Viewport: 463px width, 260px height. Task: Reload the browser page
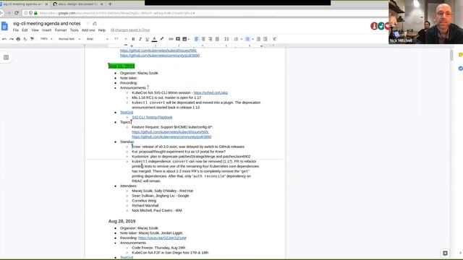point(17,13)
